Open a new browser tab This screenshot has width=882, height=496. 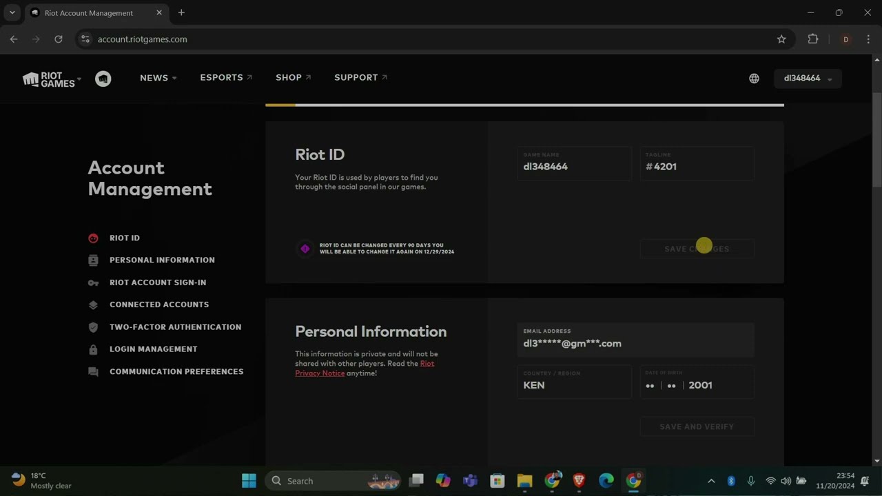coord(181,12)
